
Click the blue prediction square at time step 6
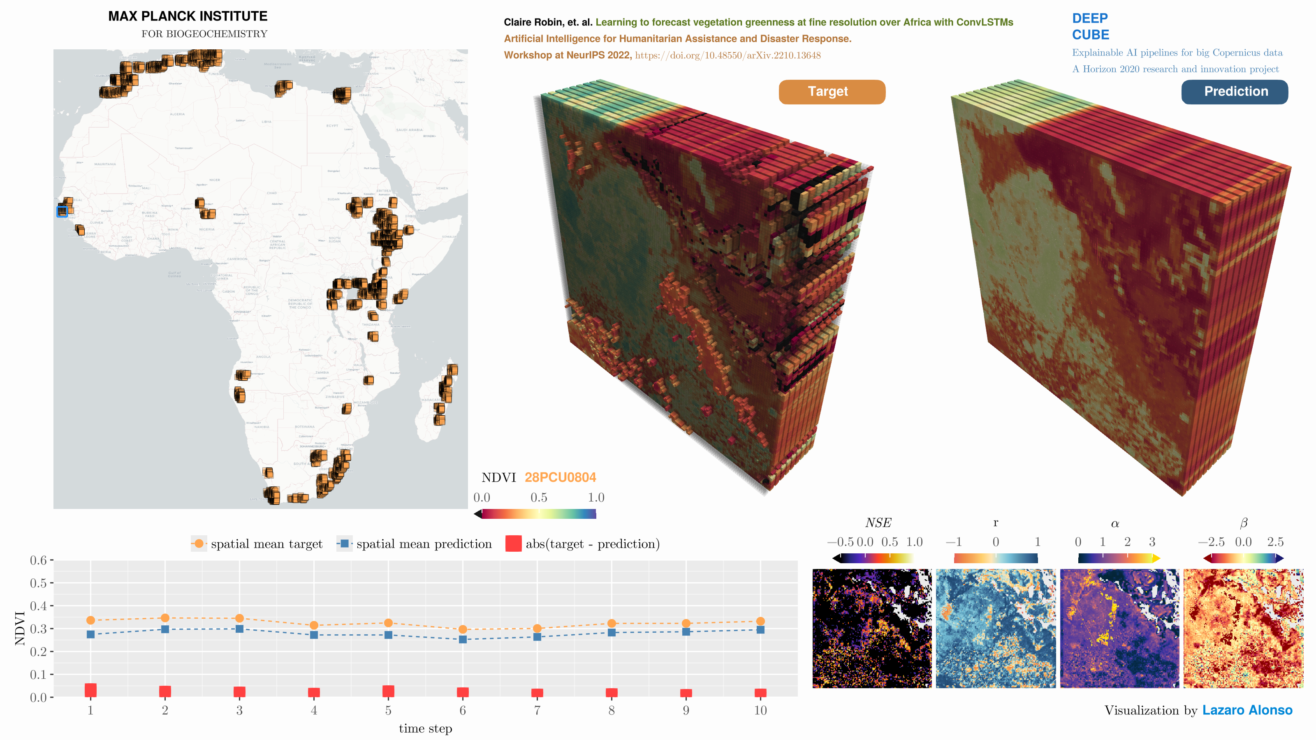(x=462, y=639)
